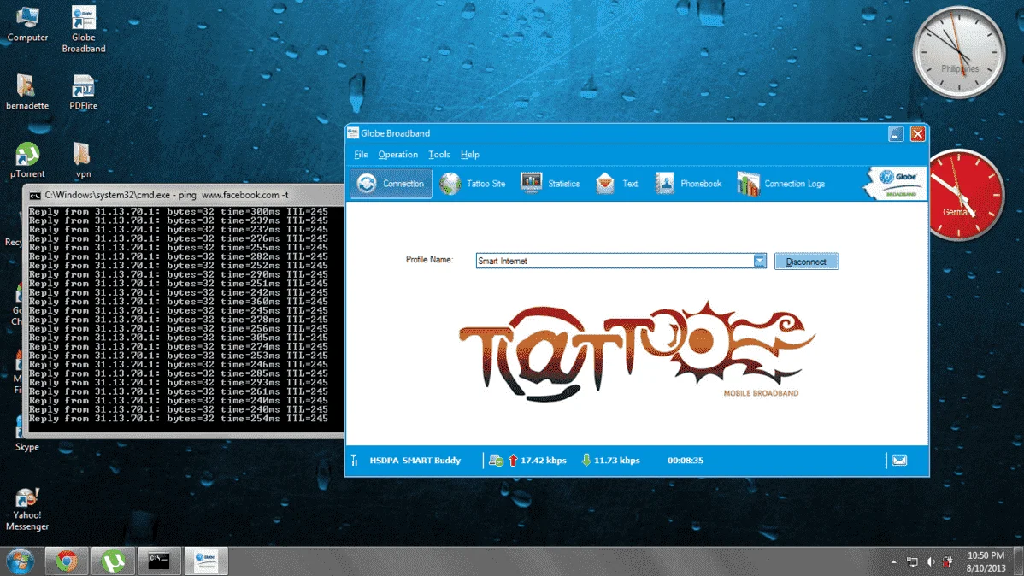Click the signal strength icon in status bar

point(355,461)
